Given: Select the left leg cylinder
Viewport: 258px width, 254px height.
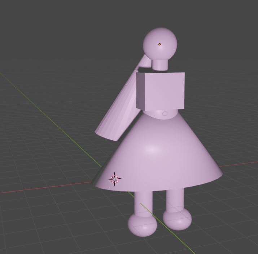Looking at the screenshot, I should tap(143, 203).
